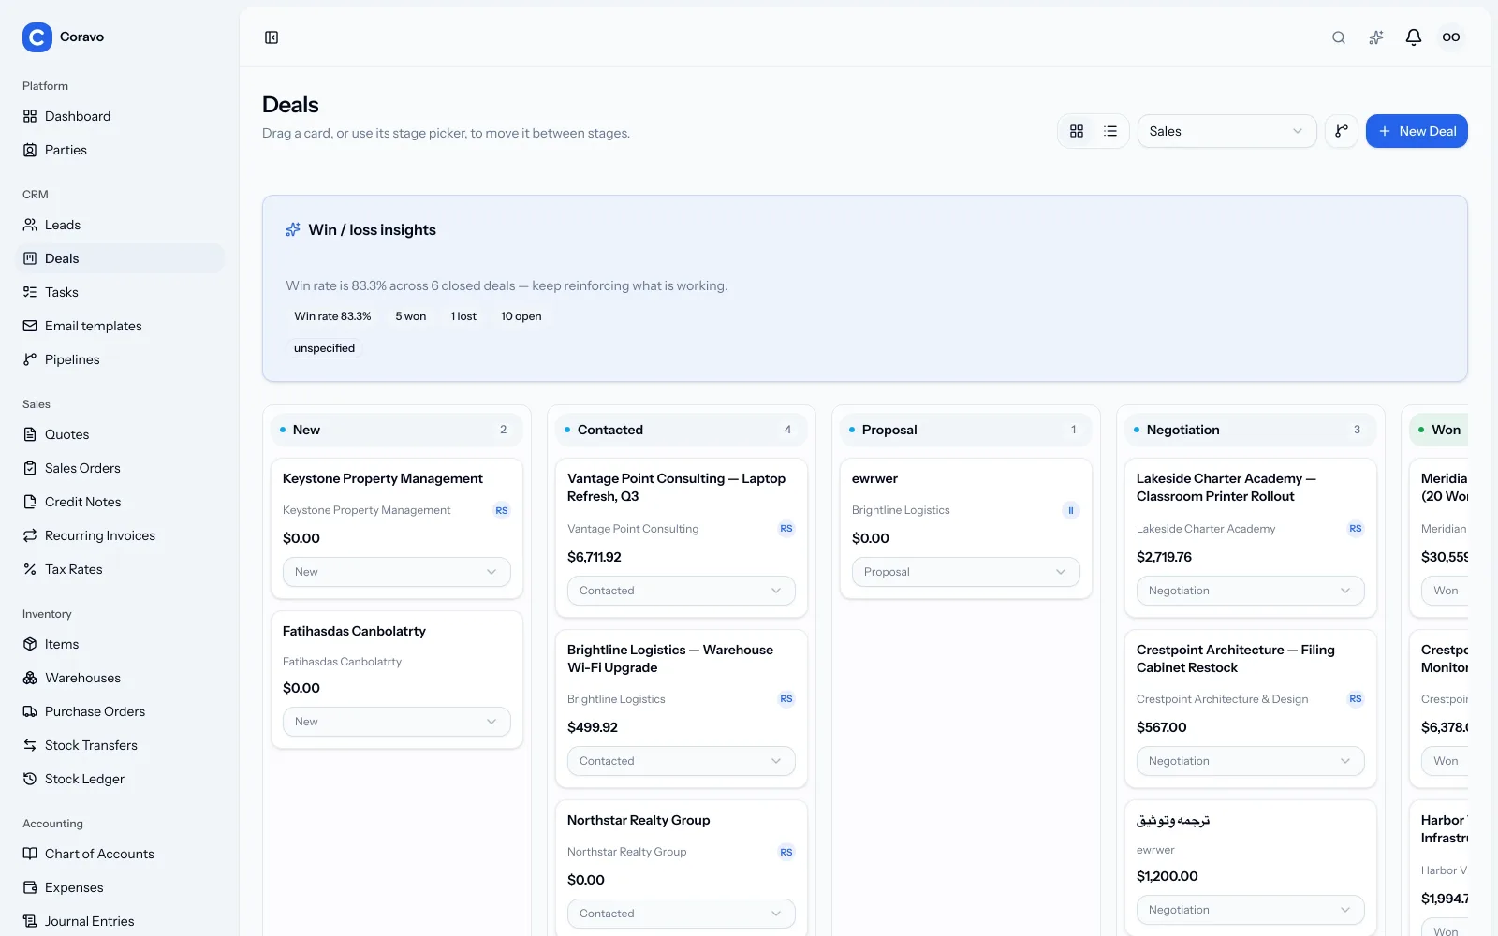Open the search icon in header

point(1339,37)
